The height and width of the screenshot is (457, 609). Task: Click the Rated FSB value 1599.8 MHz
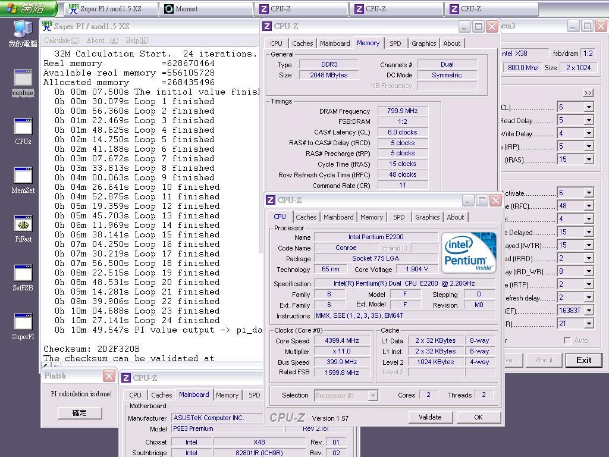coord(342,373)
